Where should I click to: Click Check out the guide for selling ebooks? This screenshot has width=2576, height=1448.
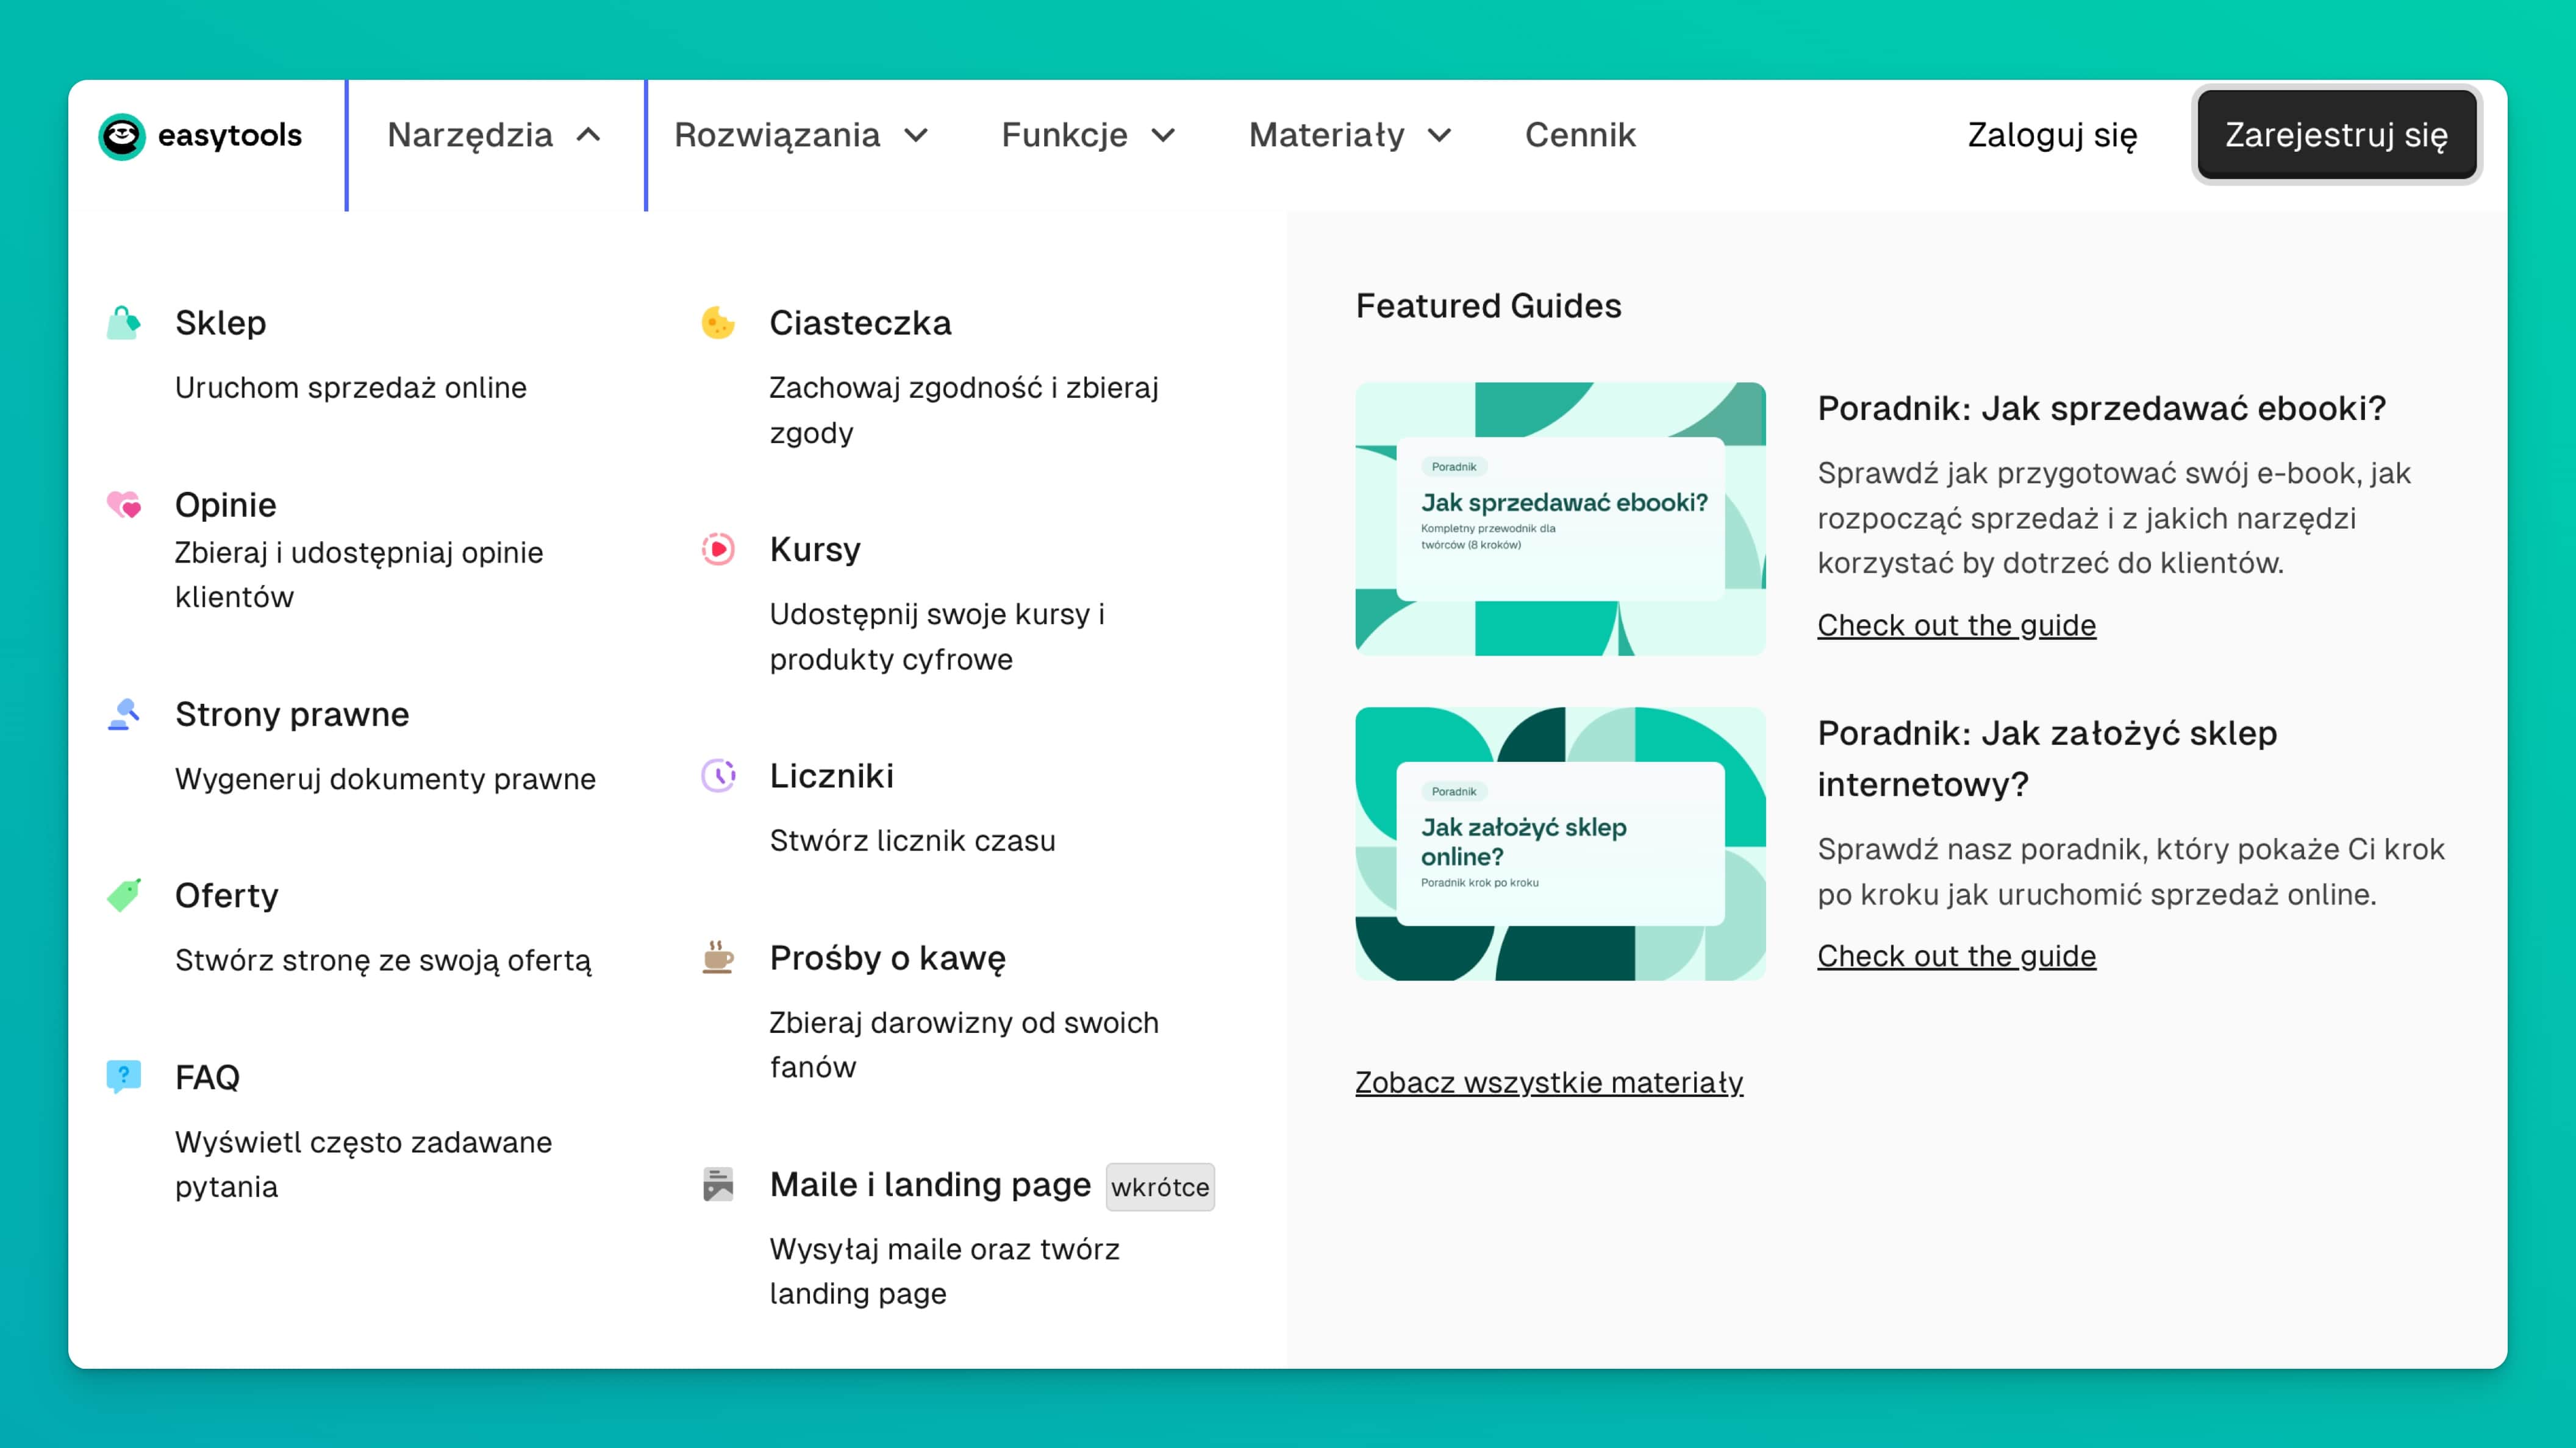point(1956,625)
